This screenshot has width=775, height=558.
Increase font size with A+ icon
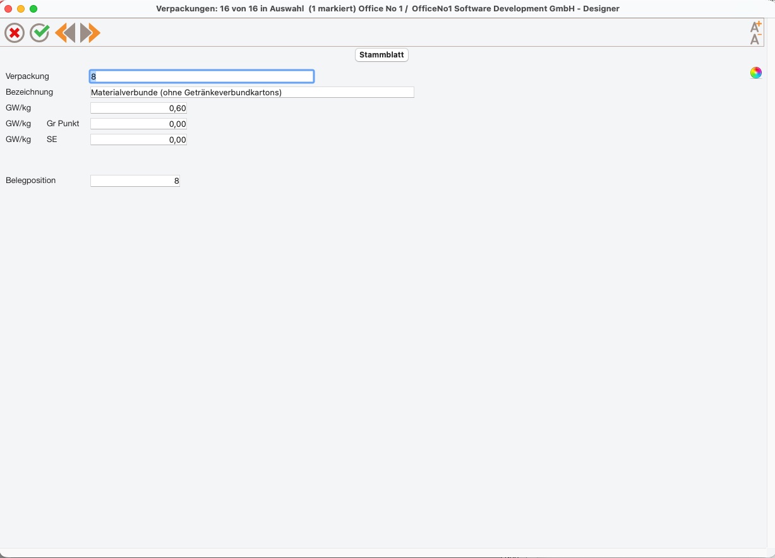pos(755,27)
